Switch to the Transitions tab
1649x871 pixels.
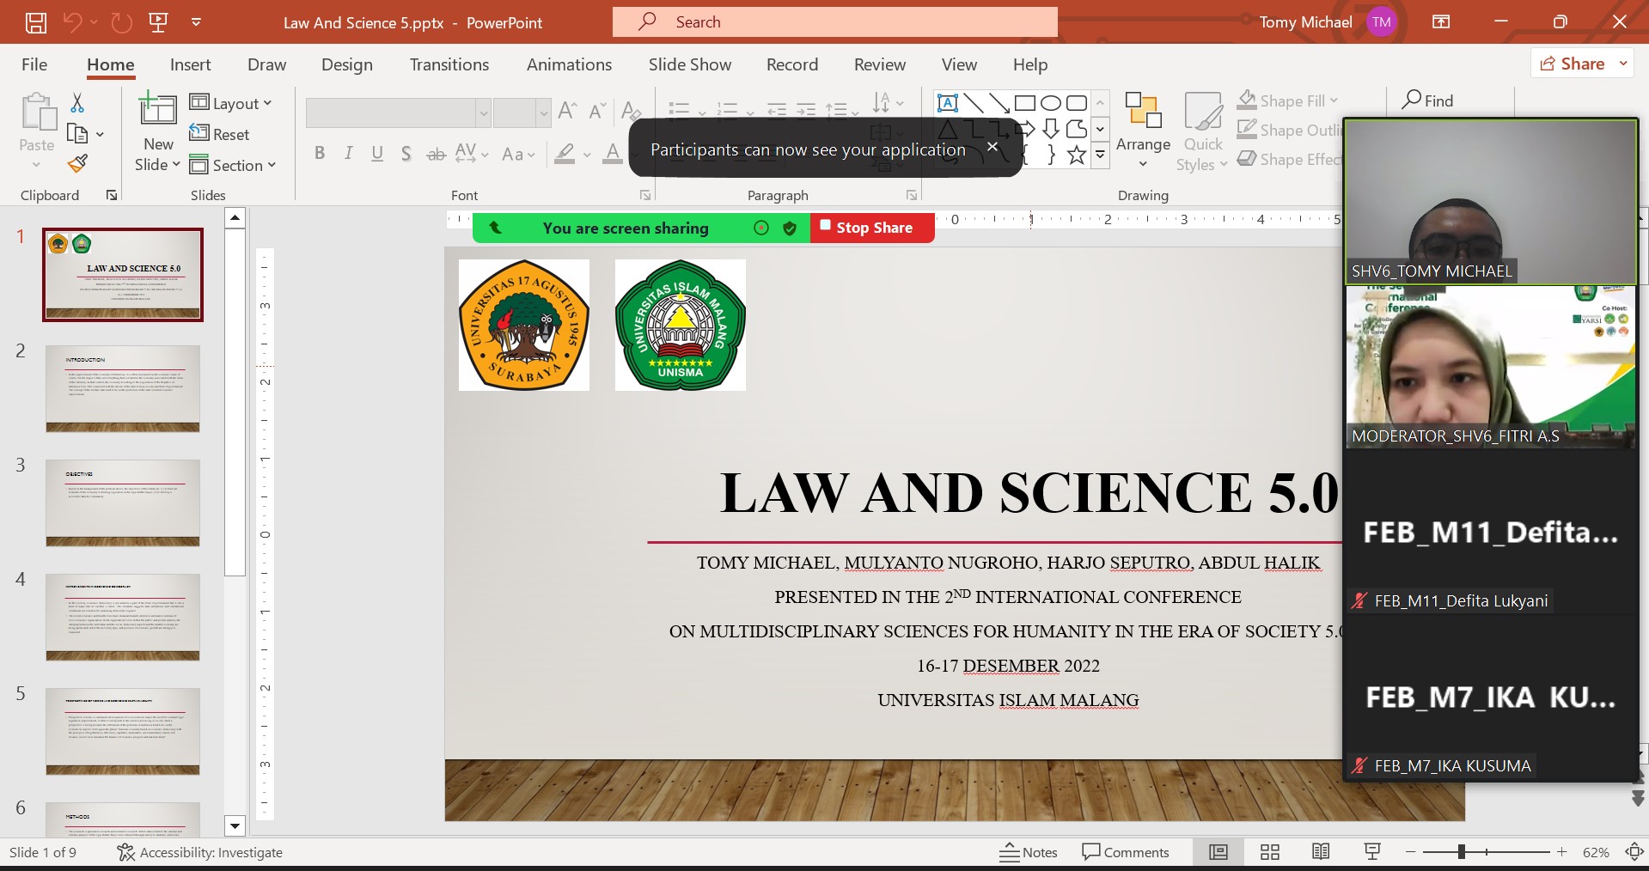point(449,64)
